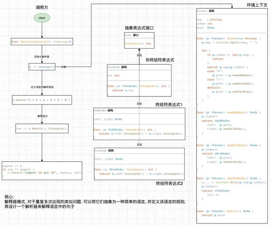Select the 抽象表达式接口 label
The image size is (271, 226).
tap(139, 28)
